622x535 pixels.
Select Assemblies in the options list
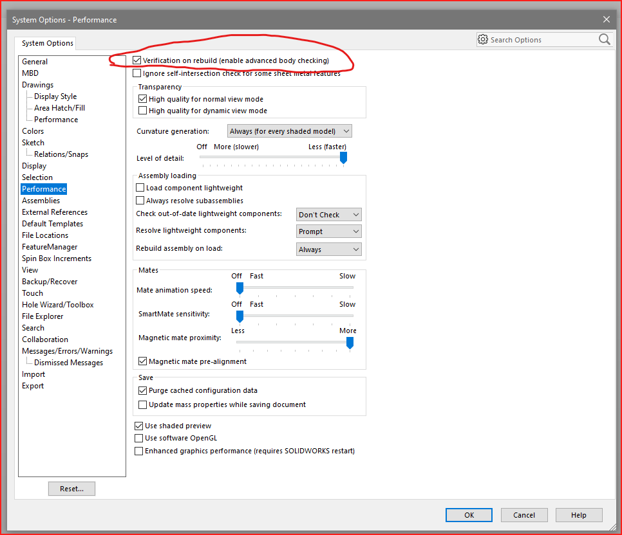pyautogui.click(x=41, y=201)
